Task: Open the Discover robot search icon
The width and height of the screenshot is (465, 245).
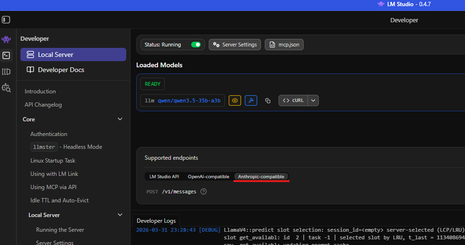Action: coord(6,88)
